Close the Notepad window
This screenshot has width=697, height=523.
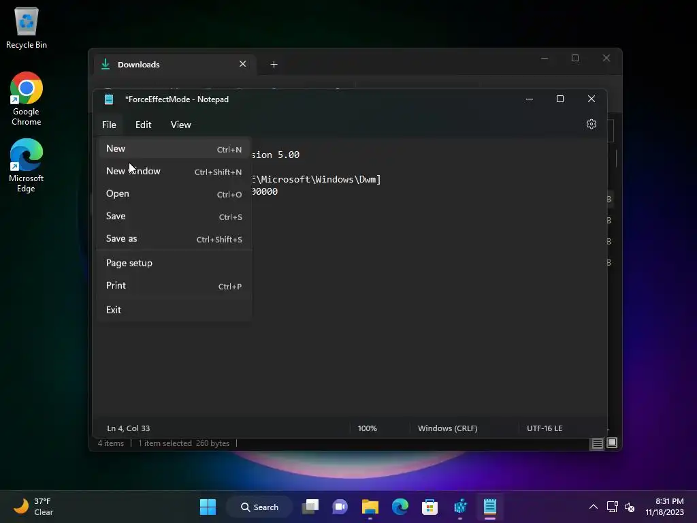click(x=591, y=99)
